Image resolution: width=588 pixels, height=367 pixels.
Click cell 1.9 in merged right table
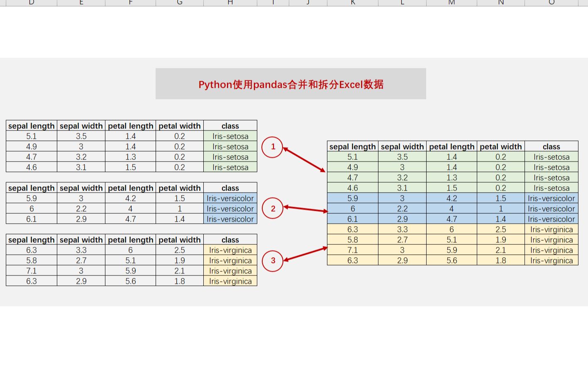[x=501, y=239]
